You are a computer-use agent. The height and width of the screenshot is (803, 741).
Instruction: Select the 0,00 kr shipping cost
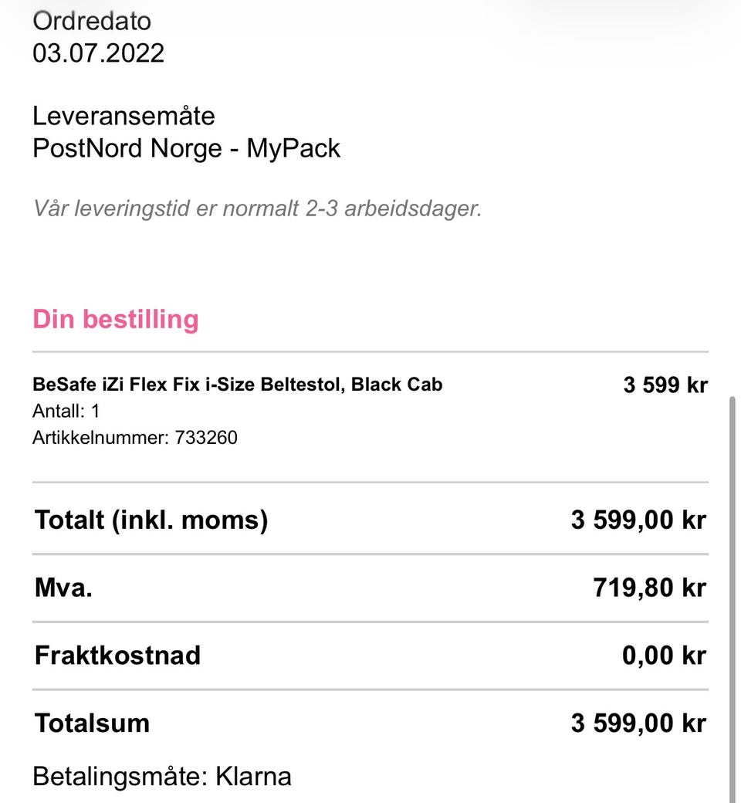coord(664,656)
